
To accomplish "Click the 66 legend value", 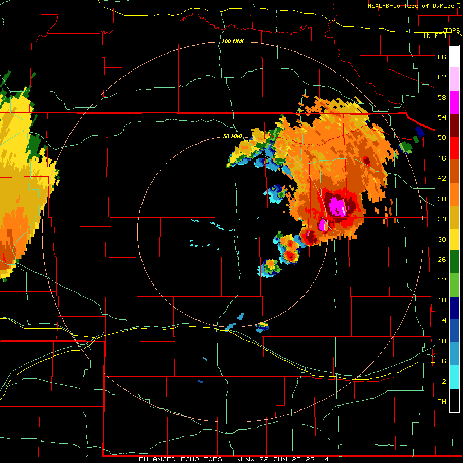I will click(442, 57).
